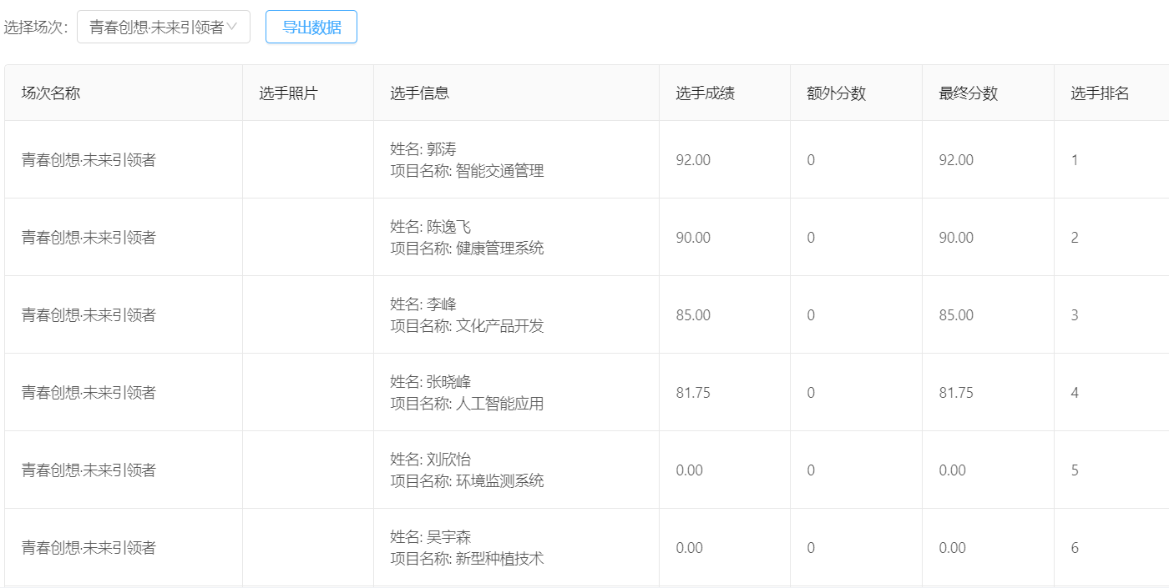
Task: Select the name 陈逸飞 in the table
Action: pos(449,227)
